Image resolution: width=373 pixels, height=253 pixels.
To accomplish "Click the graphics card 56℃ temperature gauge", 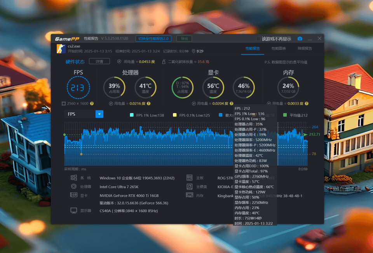I will click(213, 87).
